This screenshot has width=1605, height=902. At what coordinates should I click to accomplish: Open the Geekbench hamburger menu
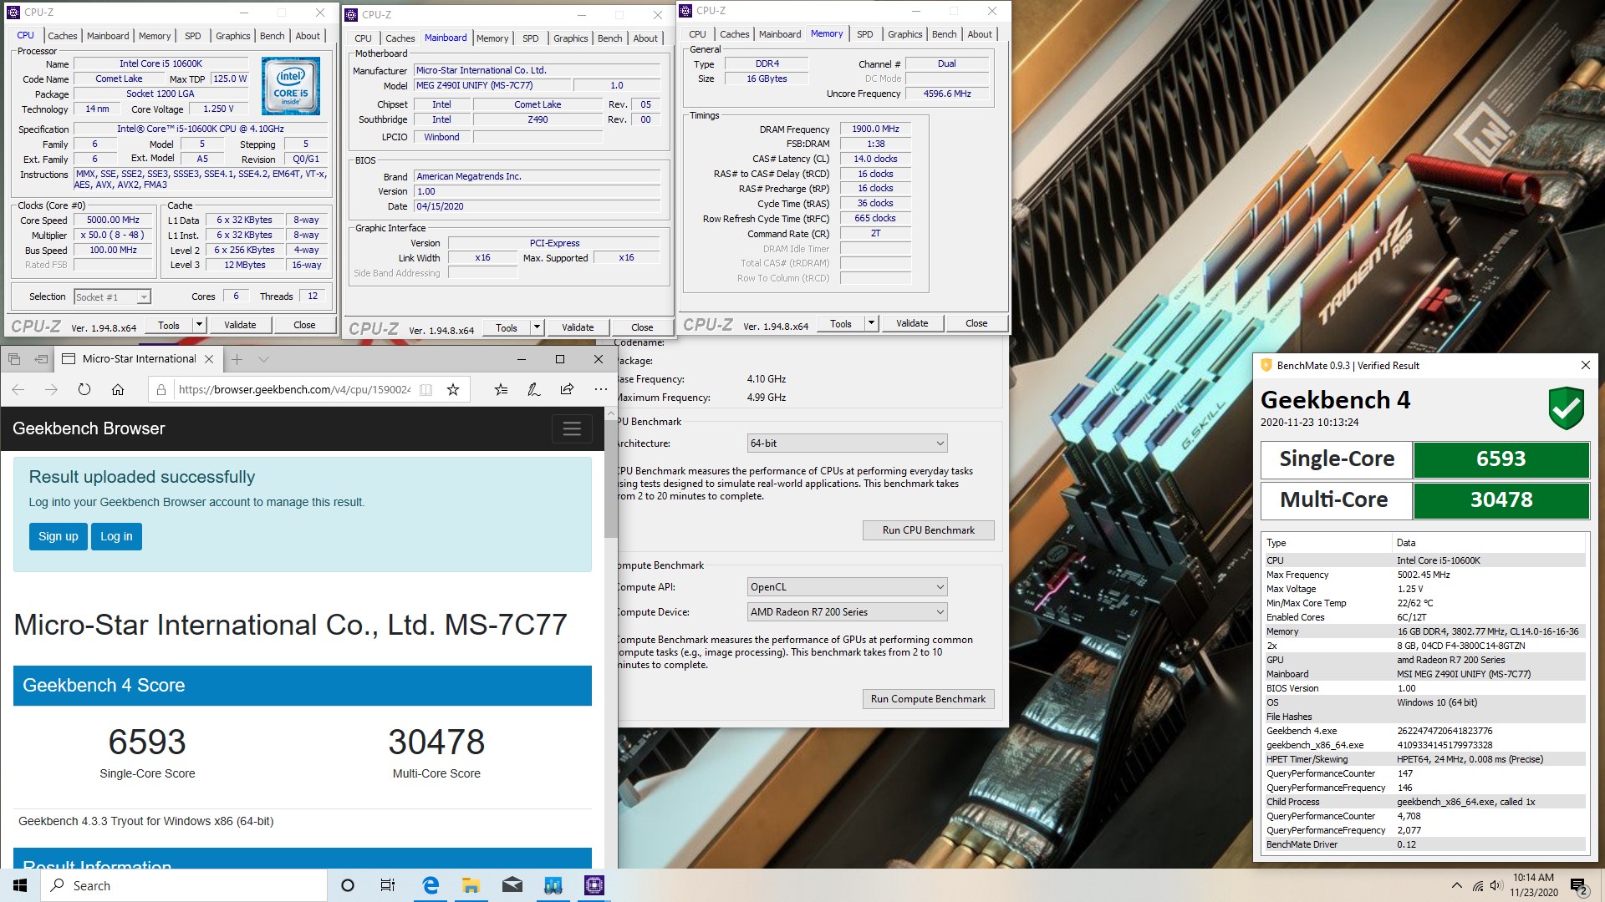572,428
